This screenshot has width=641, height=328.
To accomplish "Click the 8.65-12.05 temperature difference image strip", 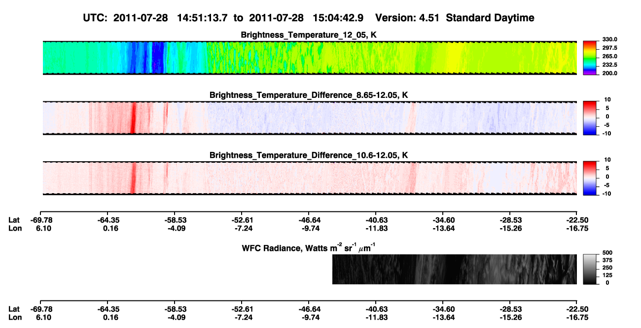I will (310, 118).
